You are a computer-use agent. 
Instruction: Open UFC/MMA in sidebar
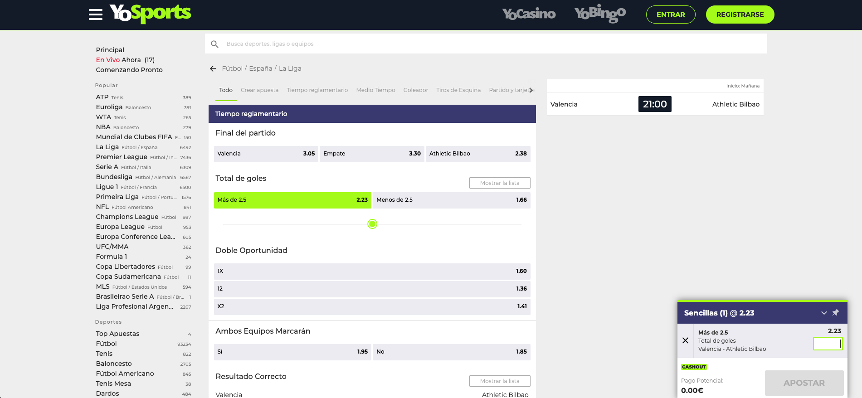(x=143, y=247)
